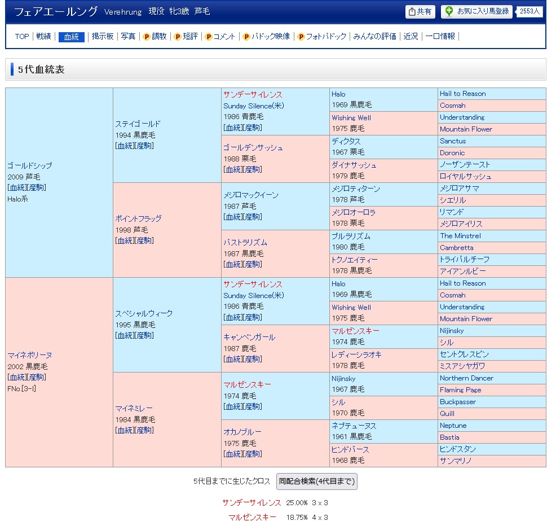
Task: Open the マイネミレー horse link
Action: (134, 408)
